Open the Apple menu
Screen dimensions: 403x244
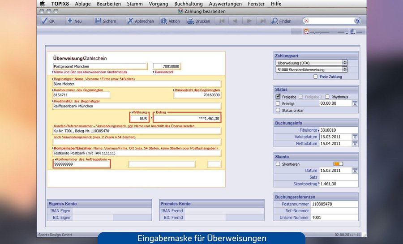(x=43, y=4)
